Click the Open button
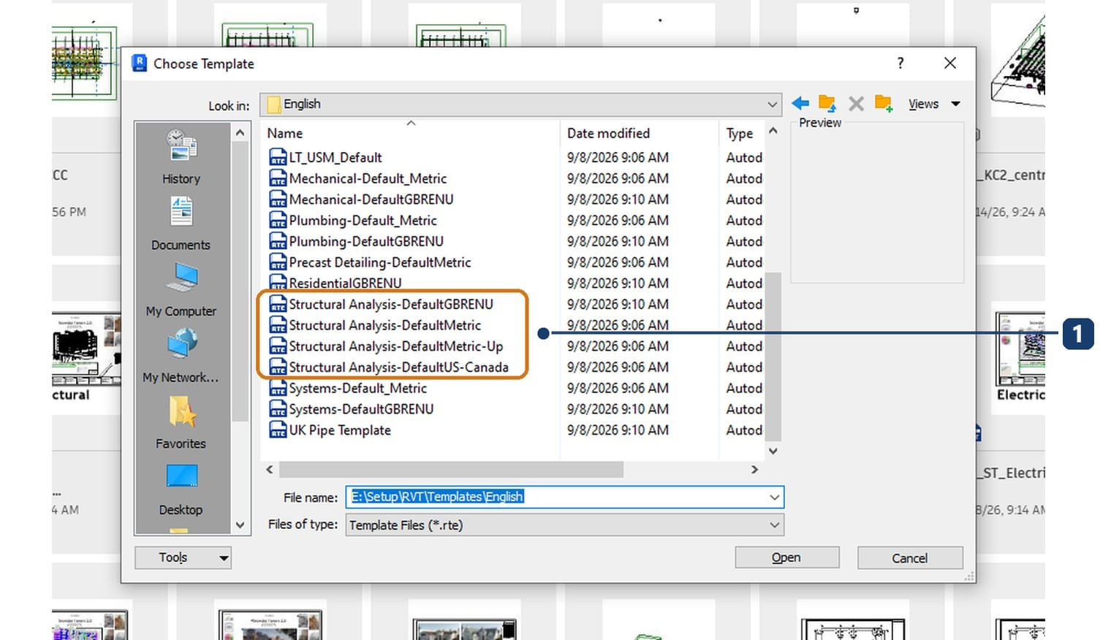This screenshot has height=640, width=1111. (x=786, y=558)
